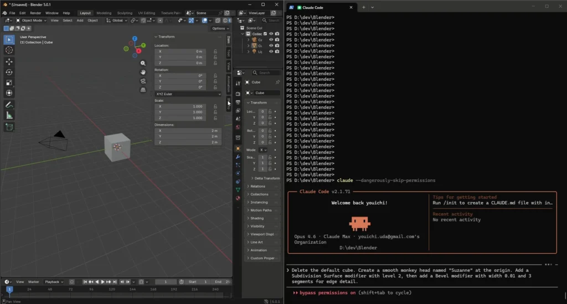567x304 pixels.
Task: Collapse the Collection tree in outliner
Action: pos(243,34)
